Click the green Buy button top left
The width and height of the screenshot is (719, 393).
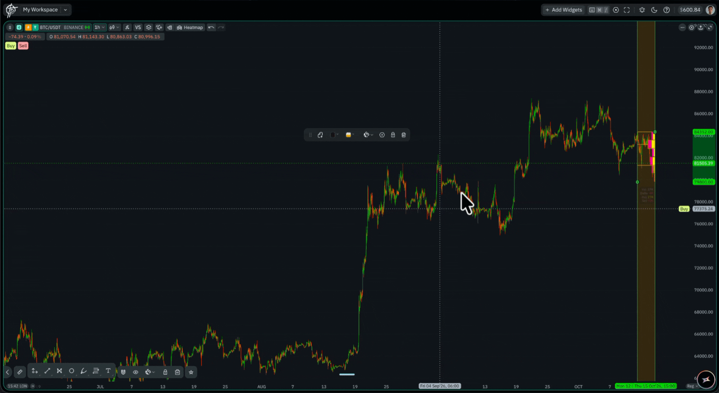click(11, 46)
